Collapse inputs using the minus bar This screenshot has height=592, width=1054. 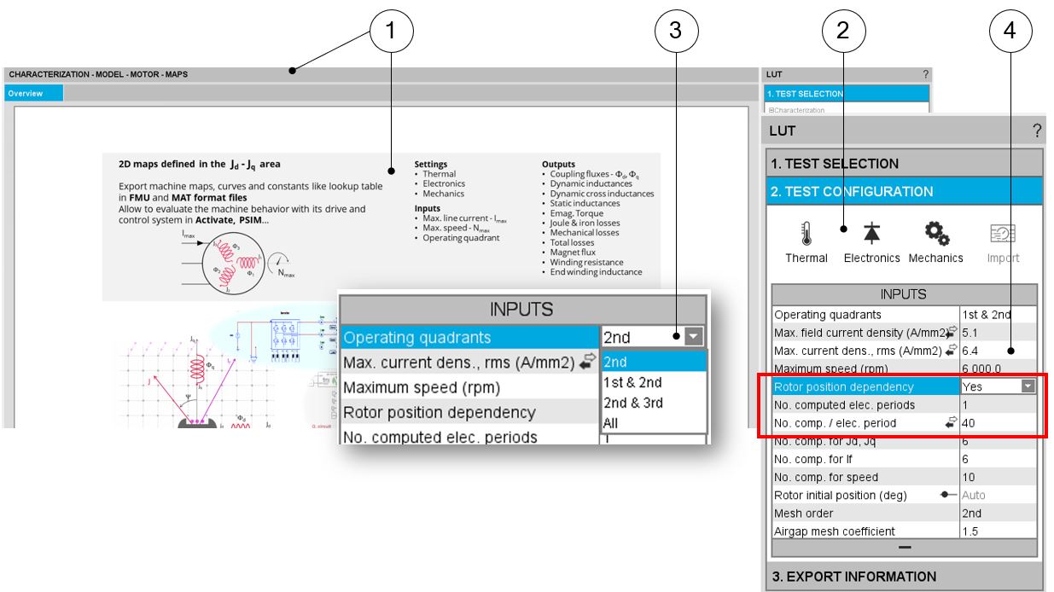tap(904, 548)
